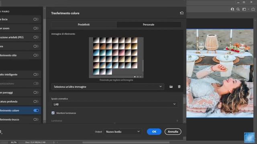This screenshot has width=257, height=144.
Task: Enable the 'ferimento stile' switch
Action: [36, 55]
